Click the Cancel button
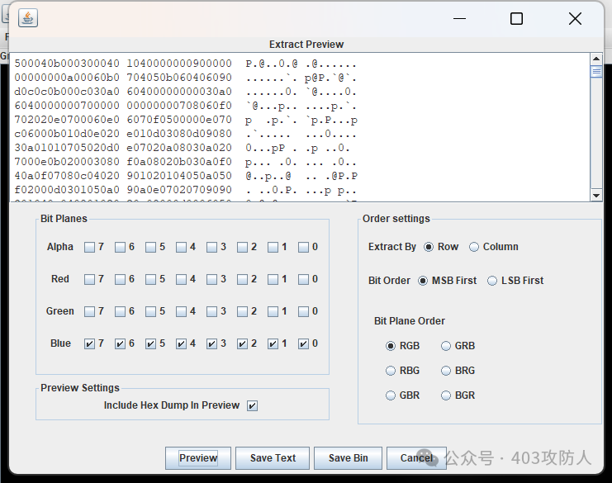612x483 pixels. pyautogui.click(x=416, y=458)
